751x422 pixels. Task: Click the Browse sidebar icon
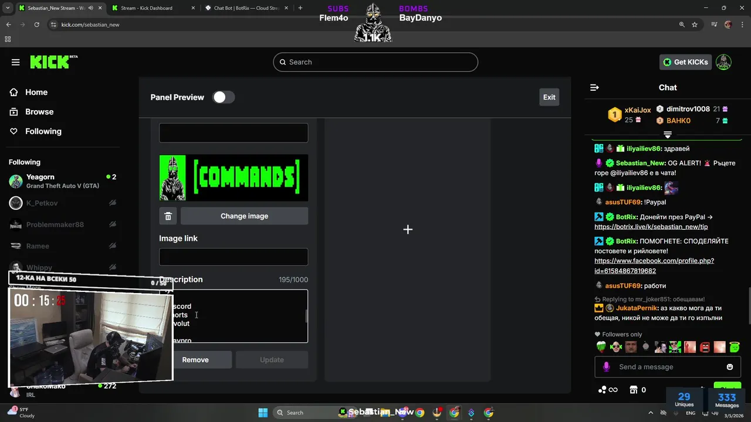click(x=13, y=112)
